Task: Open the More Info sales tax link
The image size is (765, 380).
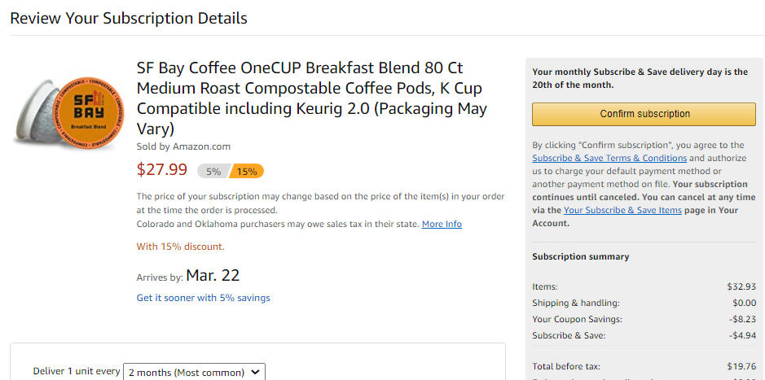Action: click(442, 224)
